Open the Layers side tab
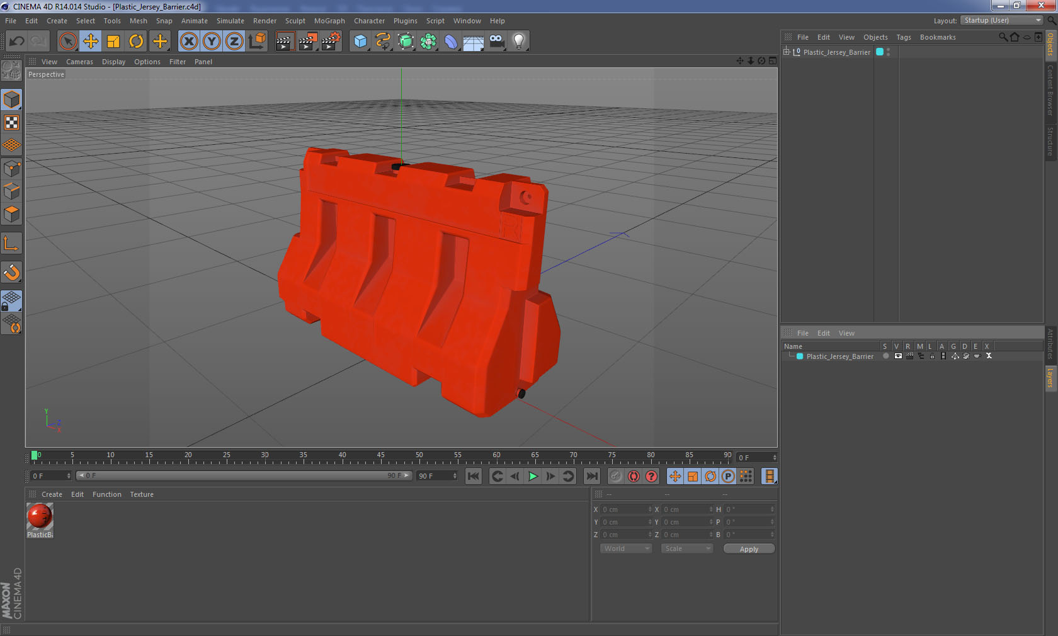Screen dimensions: 1058x636 1050,378
